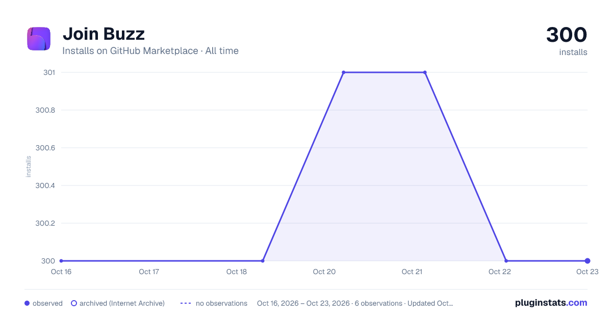Click the "Installs on GitHub Marketplace · All time" subtitle
Image resolution: width=612 pixels, height=321 pixels.
click(x=150, y=51)
